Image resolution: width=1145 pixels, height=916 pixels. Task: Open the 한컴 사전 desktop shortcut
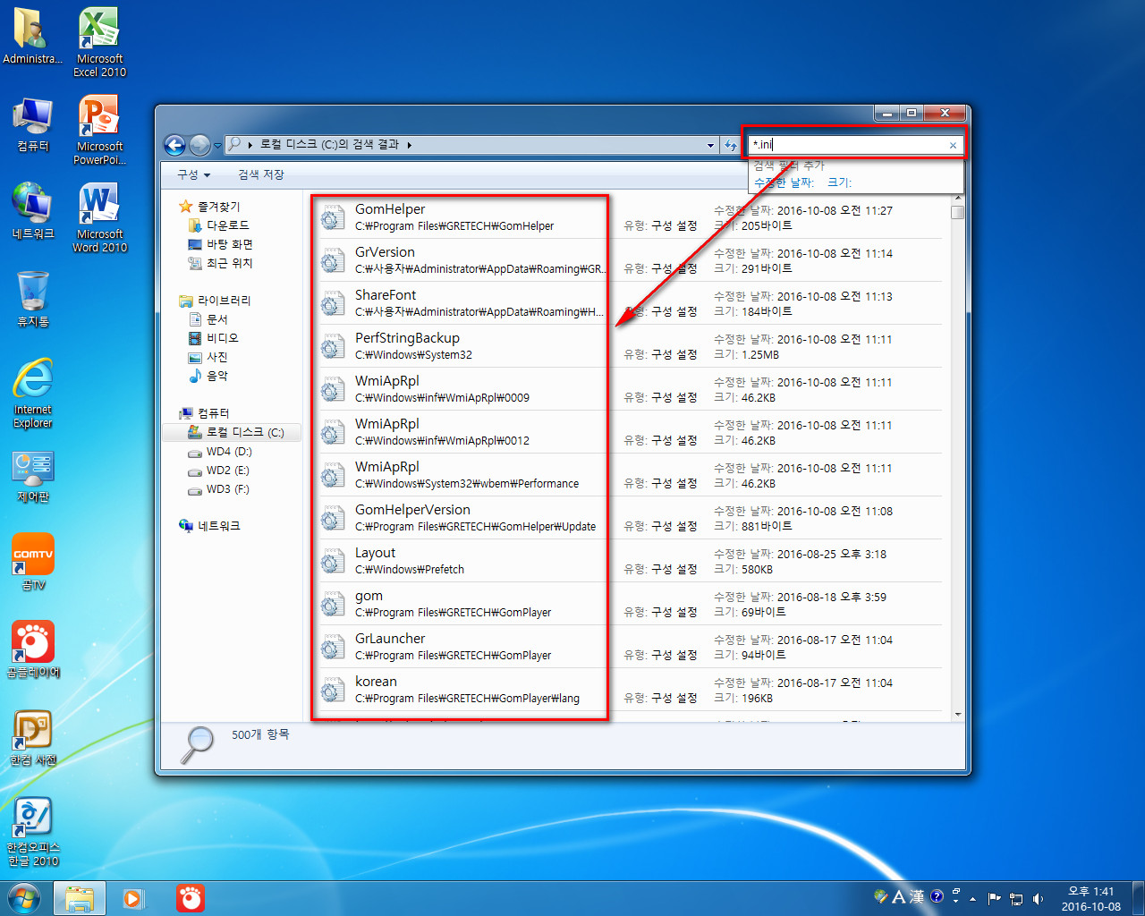[33, 737]
